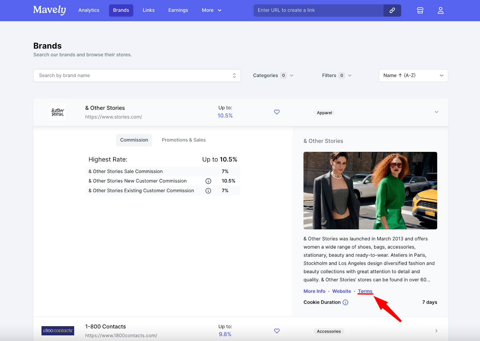Click the & Other Stories logo thumbnail
The image size is (480, 341).
(58, 112)
